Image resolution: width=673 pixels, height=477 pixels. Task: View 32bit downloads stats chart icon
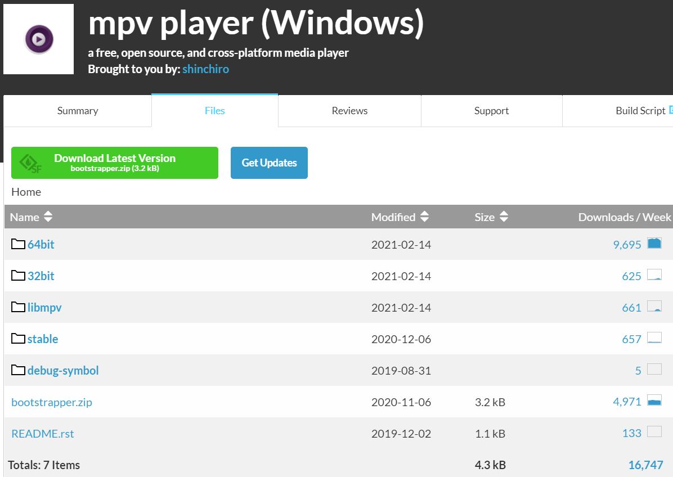654,274
